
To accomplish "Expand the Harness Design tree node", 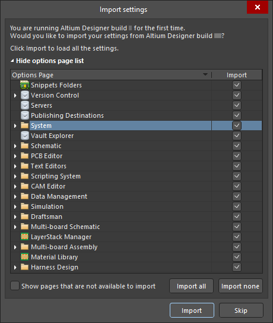I will pyautogui.click(x=15, y=267).
